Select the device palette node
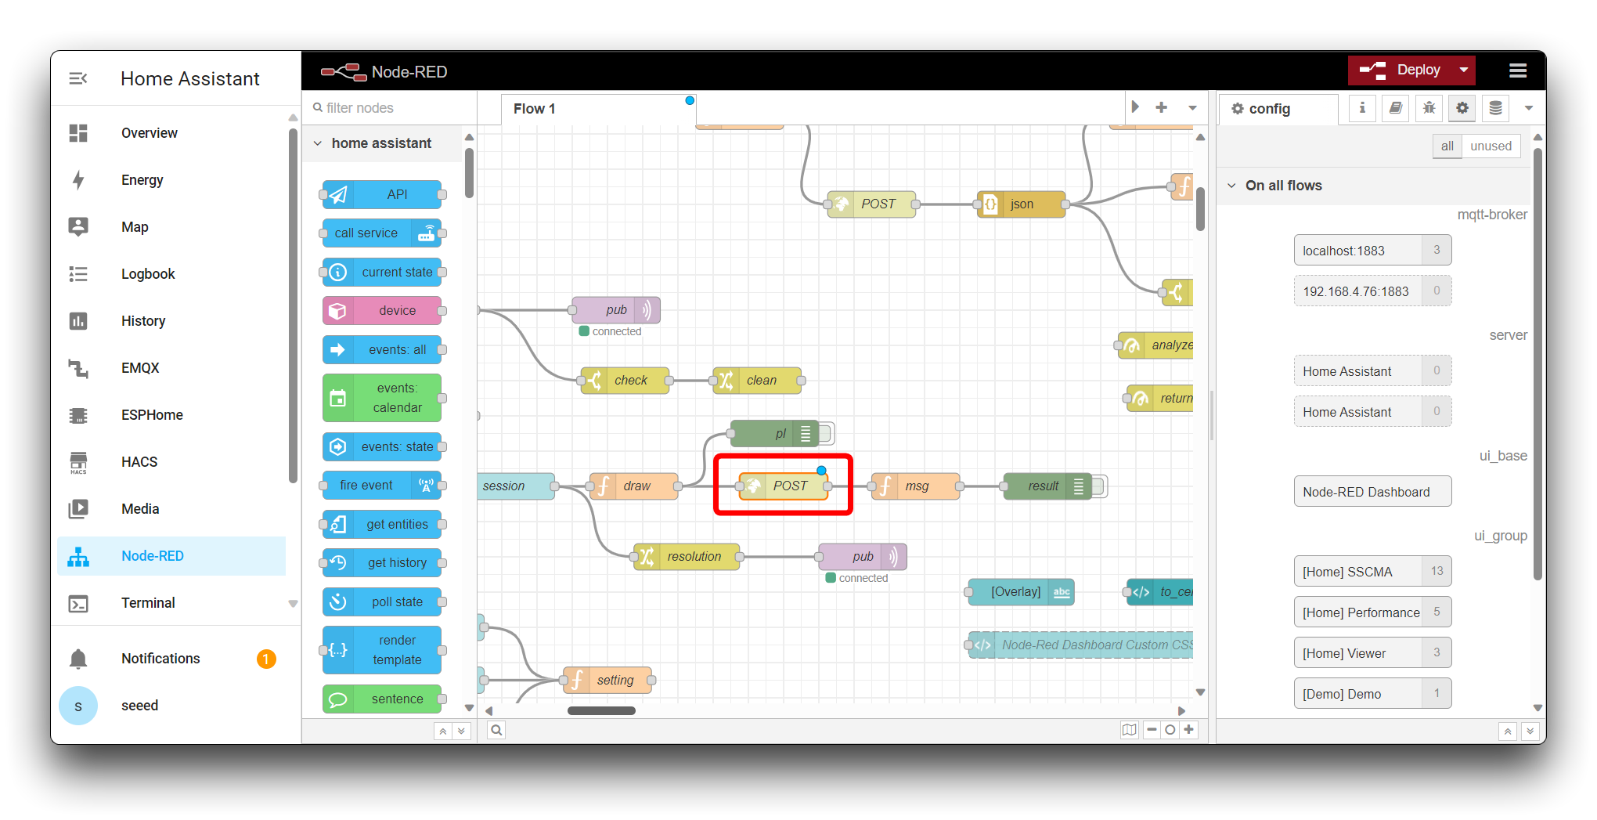The image size is (1597, 820). pos(382,311)
